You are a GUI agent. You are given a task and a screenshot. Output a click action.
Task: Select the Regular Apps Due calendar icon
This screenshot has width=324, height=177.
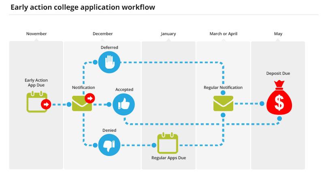coord(168,143)
